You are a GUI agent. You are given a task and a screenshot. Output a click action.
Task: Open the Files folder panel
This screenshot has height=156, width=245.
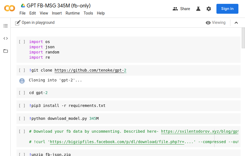coord(5,51)
